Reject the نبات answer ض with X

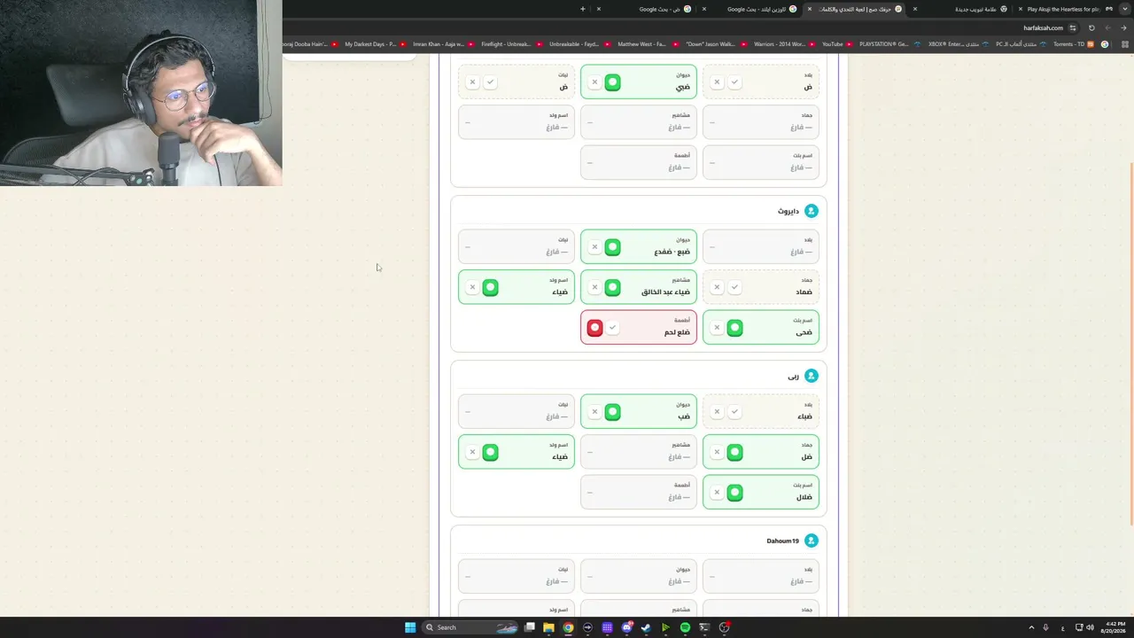(472, 82)
